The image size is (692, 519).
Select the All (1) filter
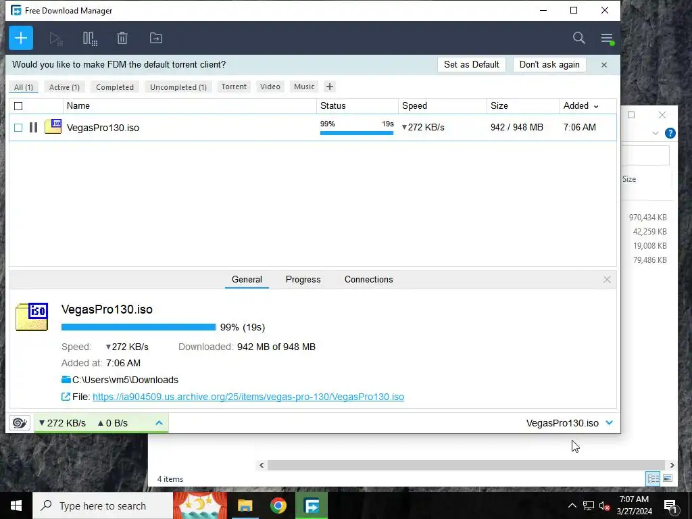click(24, 87)
